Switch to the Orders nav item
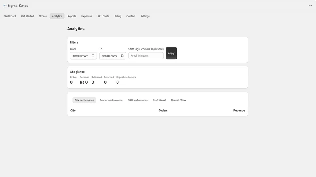Image resolution: width=316 pixels, height=177 pixels. coord(43,16)
